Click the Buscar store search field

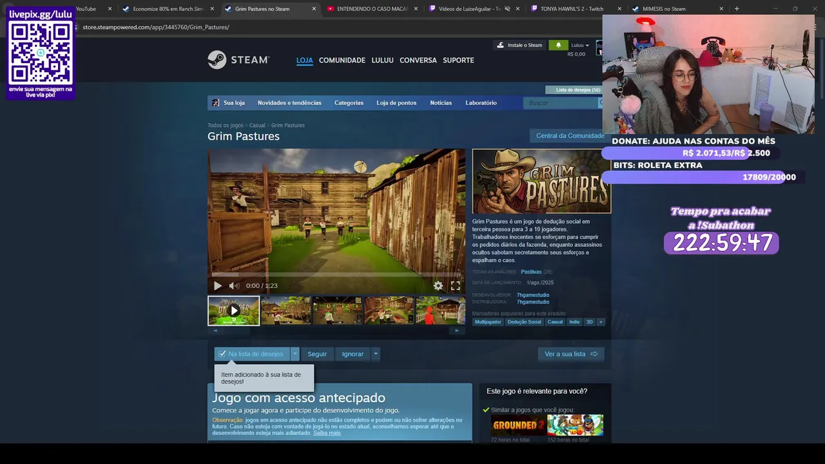coord(561,102)
